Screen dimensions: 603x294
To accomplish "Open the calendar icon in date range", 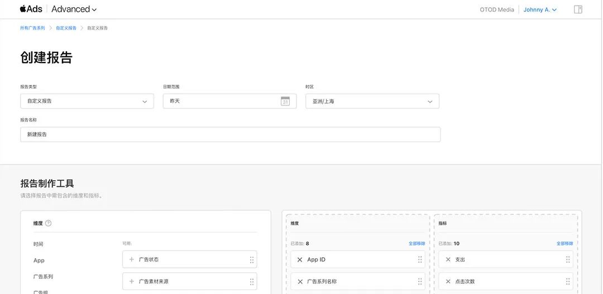I will point(285,102).
